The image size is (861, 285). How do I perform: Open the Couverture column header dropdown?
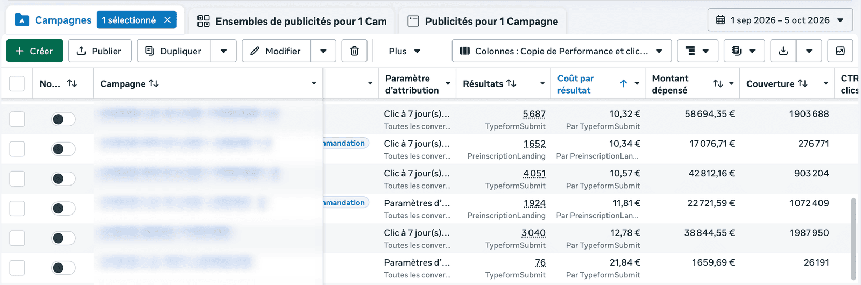point(826,83)
